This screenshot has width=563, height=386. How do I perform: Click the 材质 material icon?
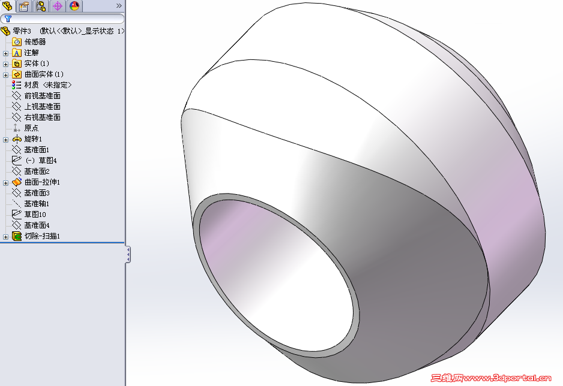click(16, 85)
